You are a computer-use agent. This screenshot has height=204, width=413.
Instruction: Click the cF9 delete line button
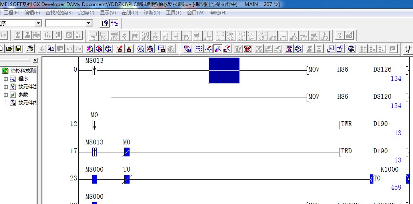[x=325, y=36]
